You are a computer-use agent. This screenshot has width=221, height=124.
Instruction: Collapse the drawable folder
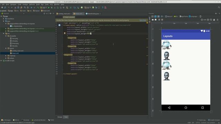pos(6,36)
